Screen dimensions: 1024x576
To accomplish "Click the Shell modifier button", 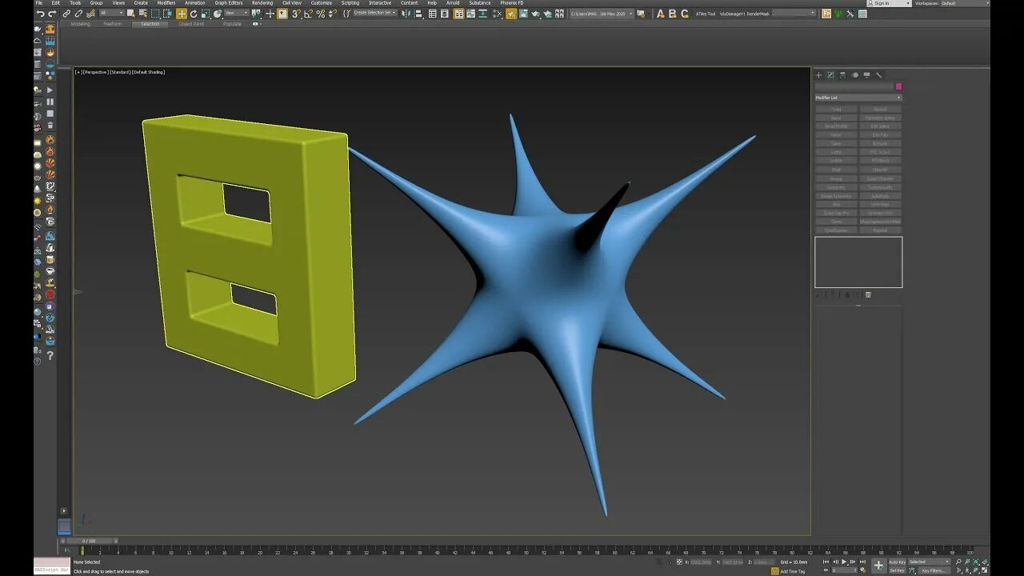I will [x=836, y=170].
